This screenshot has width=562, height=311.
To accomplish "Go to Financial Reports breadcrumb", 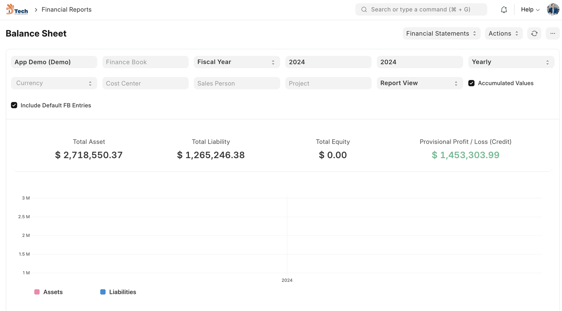I will 66,9.
